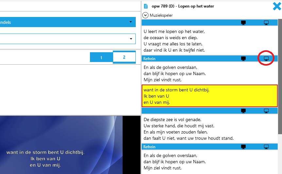Click the blue slide preview showing the lyrics
Screen dimensions: 282x174
[x=61, y=145]
